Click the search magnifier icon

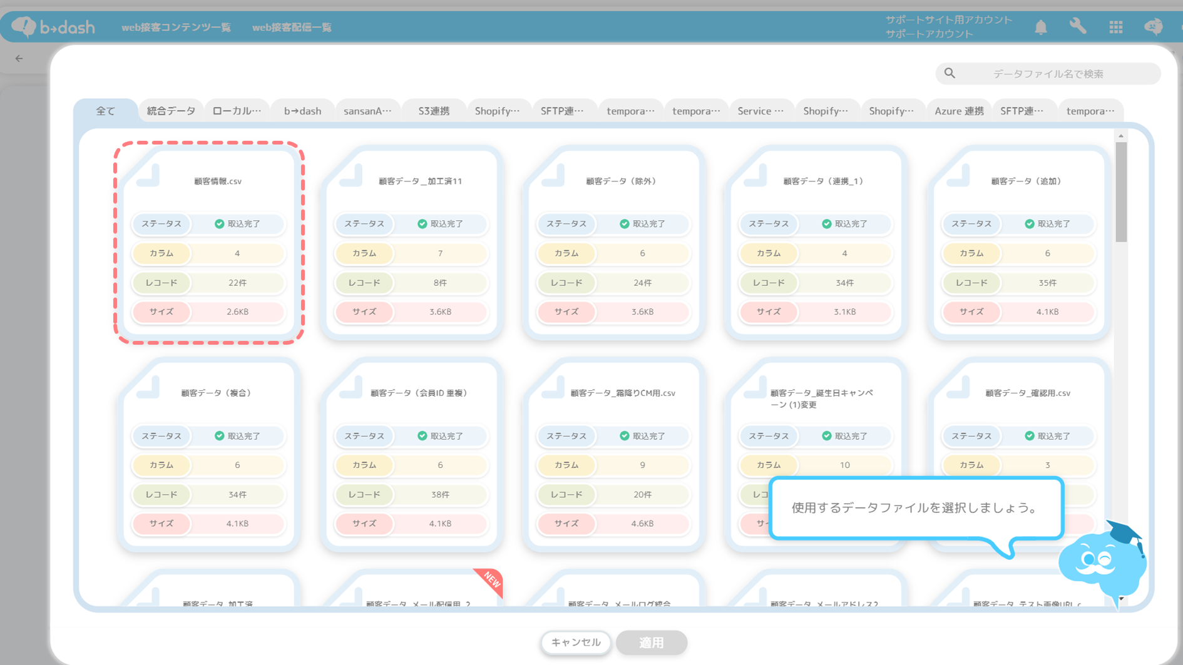[x=950, y=73]
